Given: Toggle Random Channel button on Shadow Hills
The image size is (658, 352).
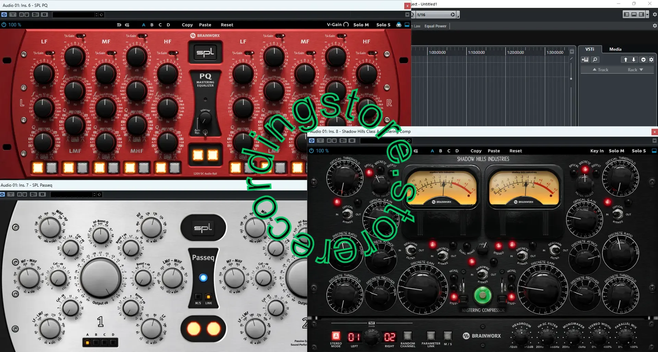Looking at the screenshot, I should 407,336.
